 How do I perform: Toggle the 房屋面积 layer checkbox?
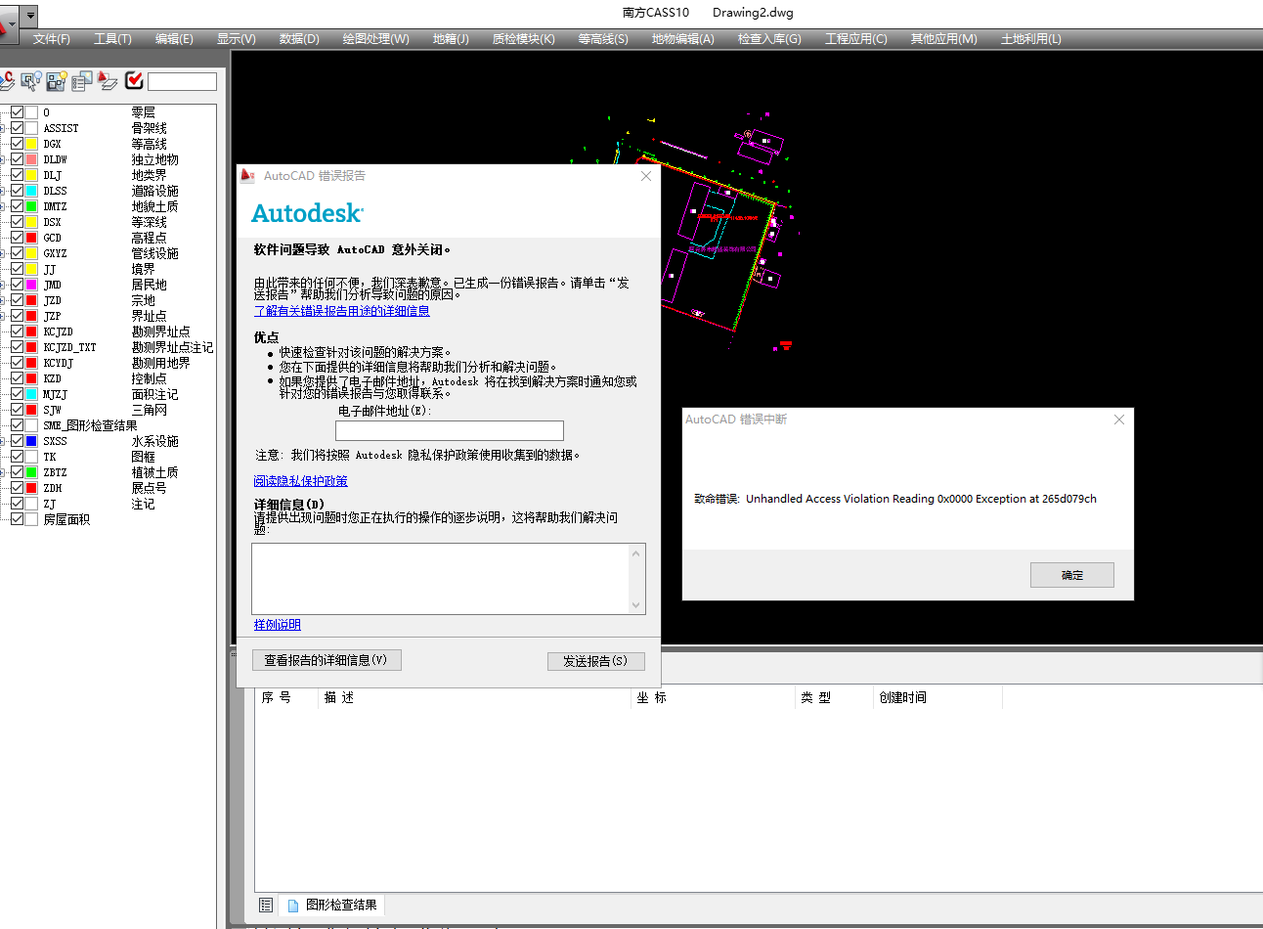tap(17, 519)
